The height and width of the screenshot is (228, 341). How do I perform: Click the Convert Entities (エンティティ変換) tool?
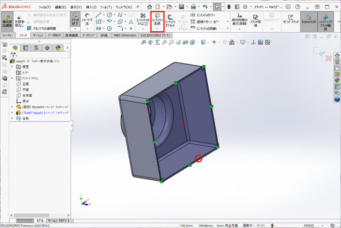(x=157, y=20)
